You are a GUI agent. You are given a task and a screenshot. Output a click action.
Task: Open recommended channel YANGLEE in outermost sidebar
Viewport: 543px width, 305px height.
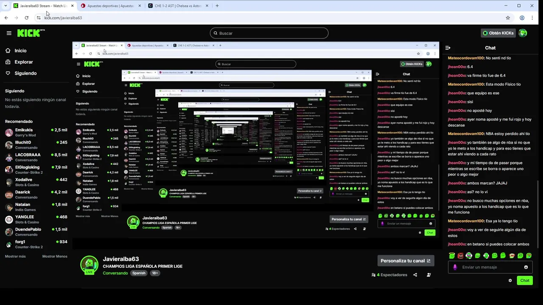(36, 219)
